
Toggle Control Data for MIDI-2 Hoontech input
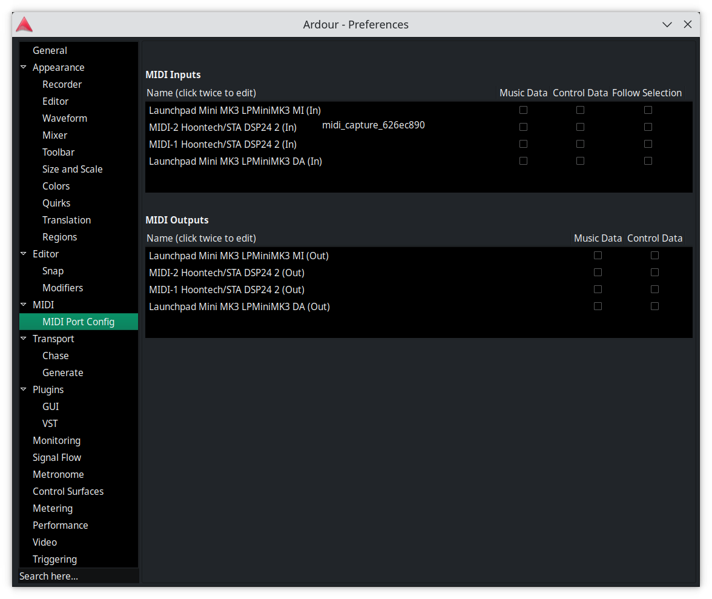[x=580, y=127]
